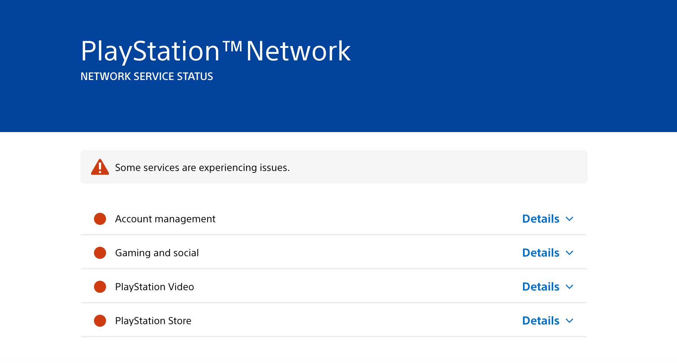Select the Account management label
Image resolution: width=677 pixels, height=363 pixels.
tap(165, 219)
